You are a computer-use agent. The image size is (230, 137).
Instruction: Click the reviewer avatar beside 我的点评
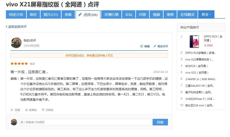[x=16, y=43]
